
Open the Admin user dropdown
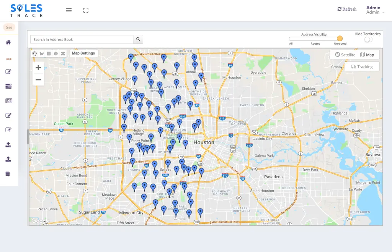(375, 10)
